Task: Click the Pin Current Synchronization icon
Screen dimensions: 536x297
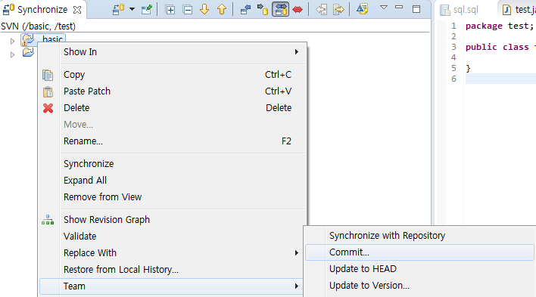Action: [x=146, y=9]
